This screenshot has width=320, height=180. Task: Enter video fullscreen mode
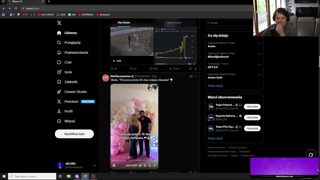click(x=155, y=165)
